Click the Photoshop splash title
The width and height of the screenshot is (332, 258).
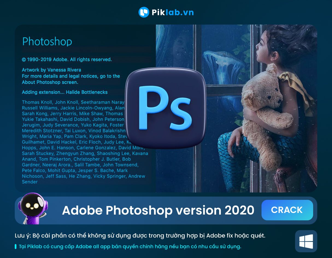point(47,41)
